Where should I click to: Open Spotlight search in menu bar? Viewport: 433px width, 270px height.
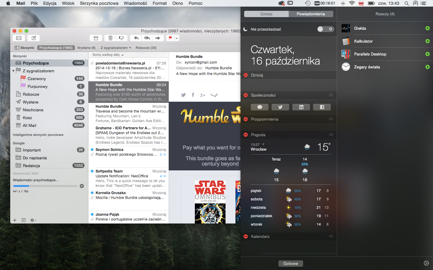click(x=407, y=3)
